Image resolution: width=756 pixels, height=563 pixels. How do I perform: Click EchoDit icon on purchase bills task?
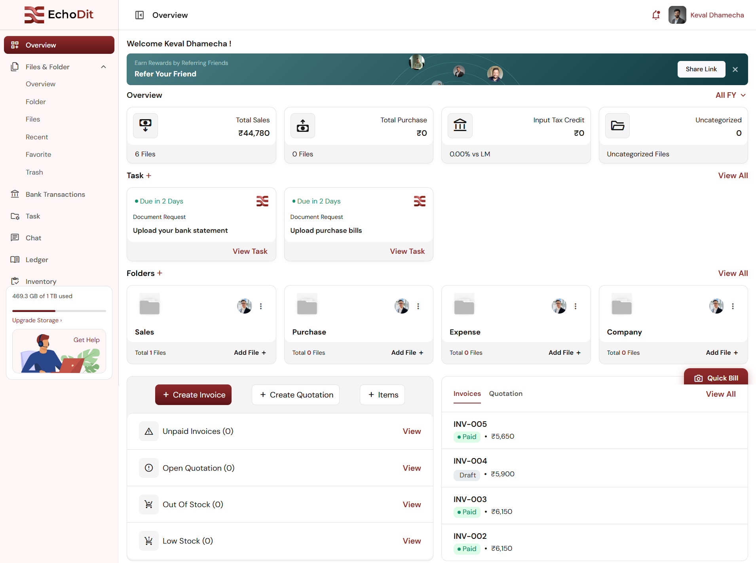[420, 201]
